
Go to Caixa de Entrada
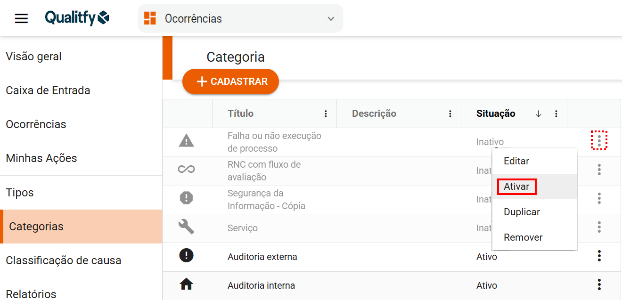[x=48, y=90]
